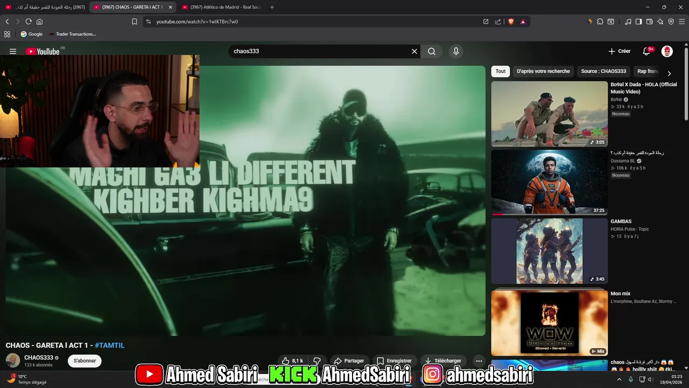Screen dimensions: 689x388
Task: Toggle the browser sidebar panel
Action: tap(638, 22)
